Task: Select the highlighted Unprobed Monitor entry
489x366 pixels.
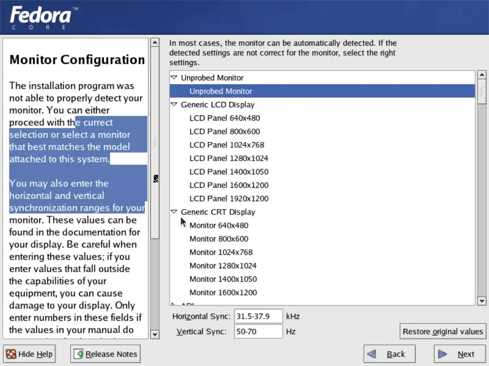Action: (322, 91)
